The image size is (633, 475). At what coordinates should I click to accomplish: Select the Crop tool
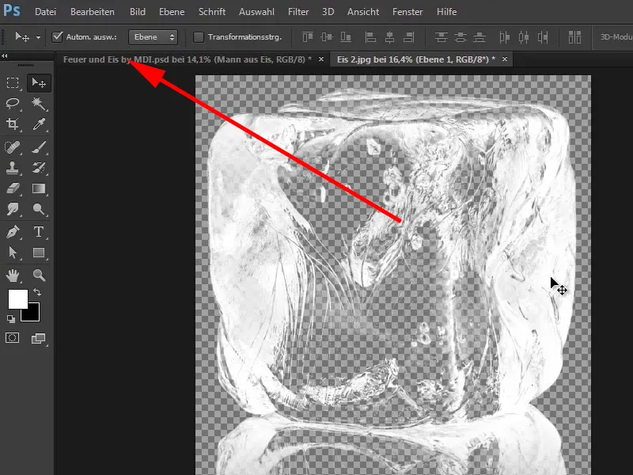13,124
